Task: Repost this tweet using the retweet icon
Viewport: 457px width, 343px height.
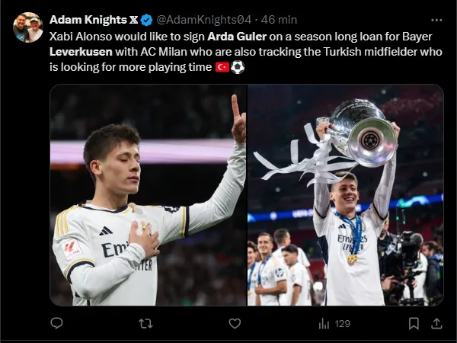Action: pos(145,323)
